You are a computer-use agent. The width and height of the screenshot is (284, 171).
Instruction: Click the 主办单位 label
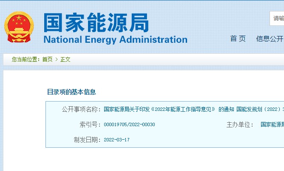[240, 124]
